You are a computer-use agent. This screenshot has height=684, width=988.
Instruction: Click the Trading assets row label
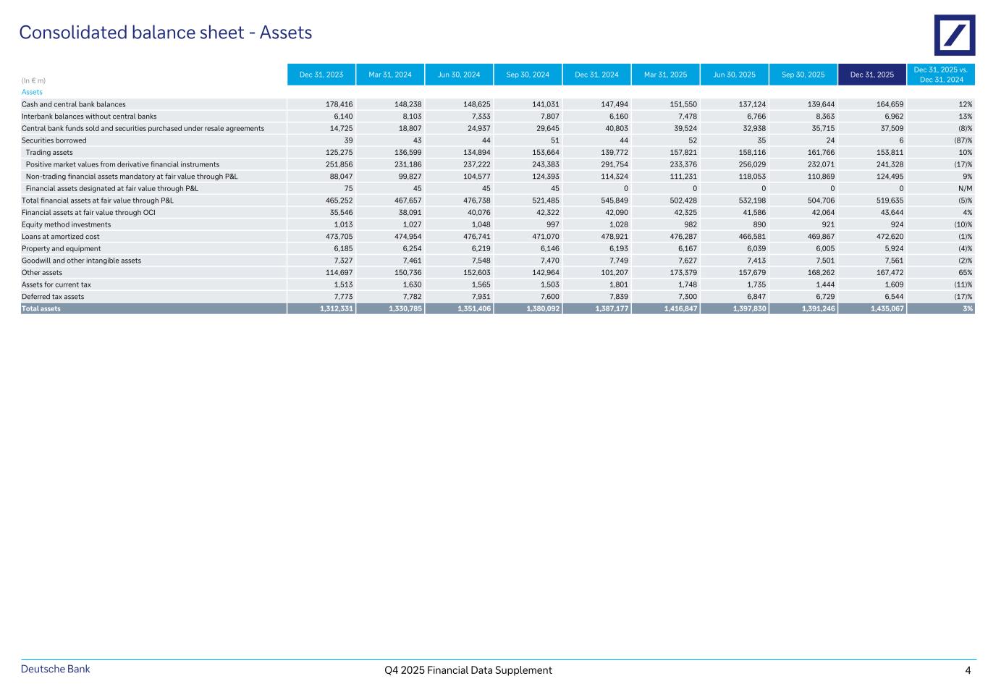[49, 153]
